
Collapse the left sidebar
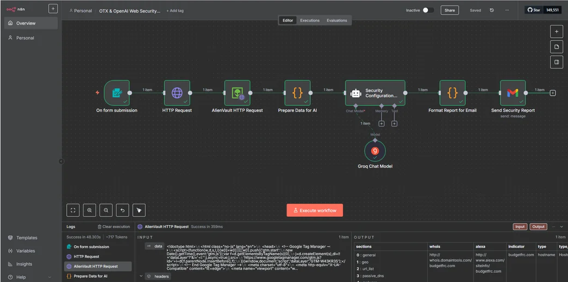(x=61, y=161)
